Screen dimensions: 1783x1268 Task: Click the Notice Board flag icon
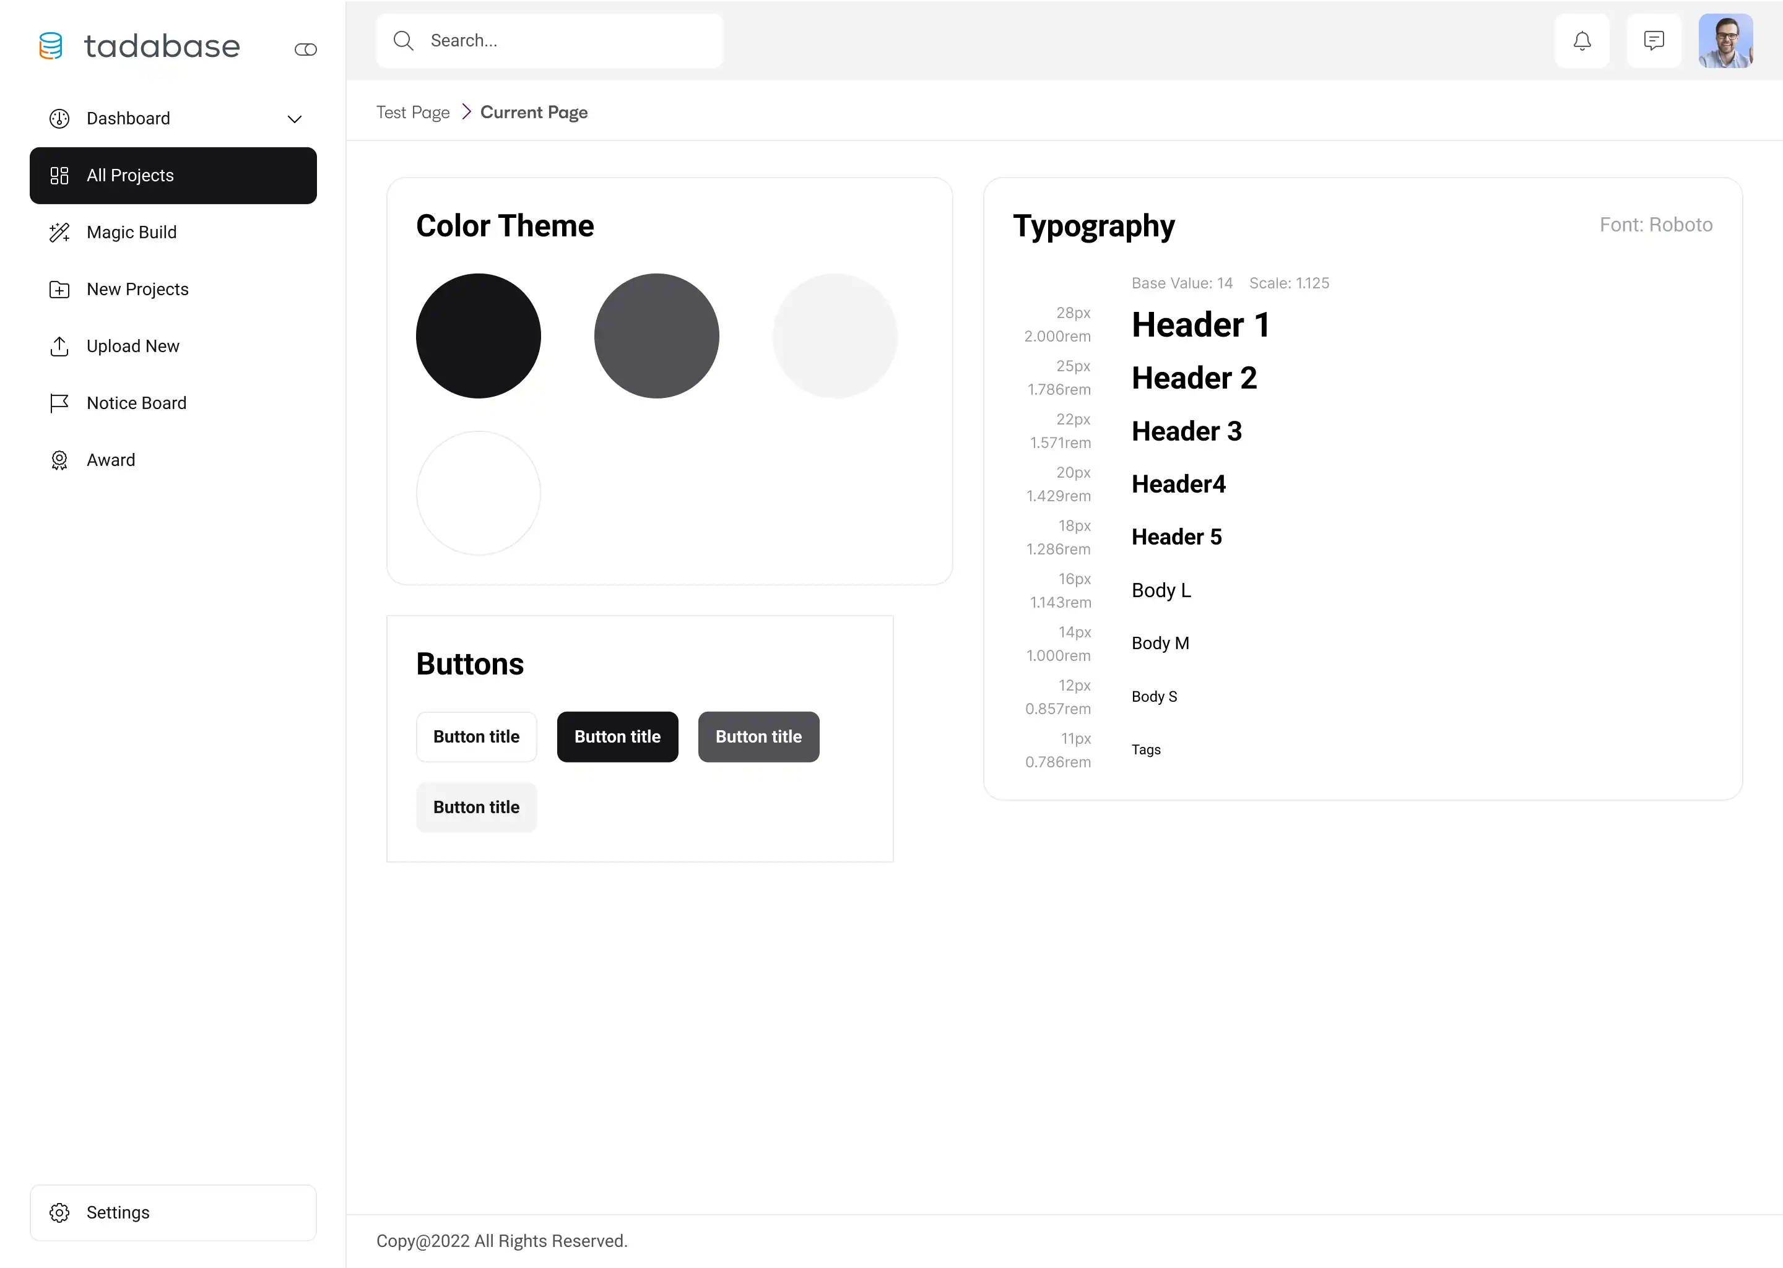pos(60,403)
